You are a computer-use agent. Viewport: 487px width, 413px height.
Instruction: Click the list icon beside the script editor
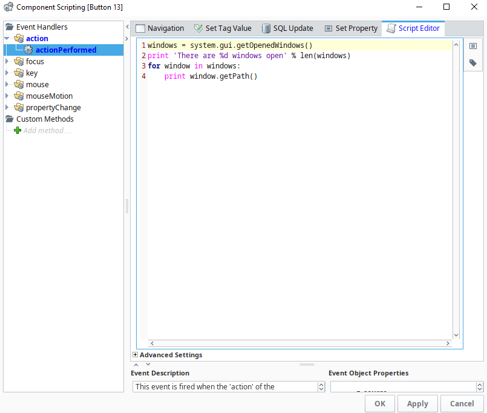pyautogui.click(x=473, y=46)
